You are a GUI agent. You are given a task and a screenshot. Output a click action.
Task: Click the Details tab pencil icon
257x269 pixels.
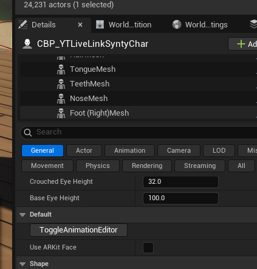pos(23,25)
